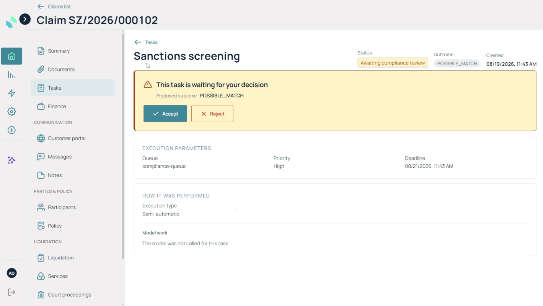Click the logout icon
Screen dimensions: 543x306
(11, 292)
